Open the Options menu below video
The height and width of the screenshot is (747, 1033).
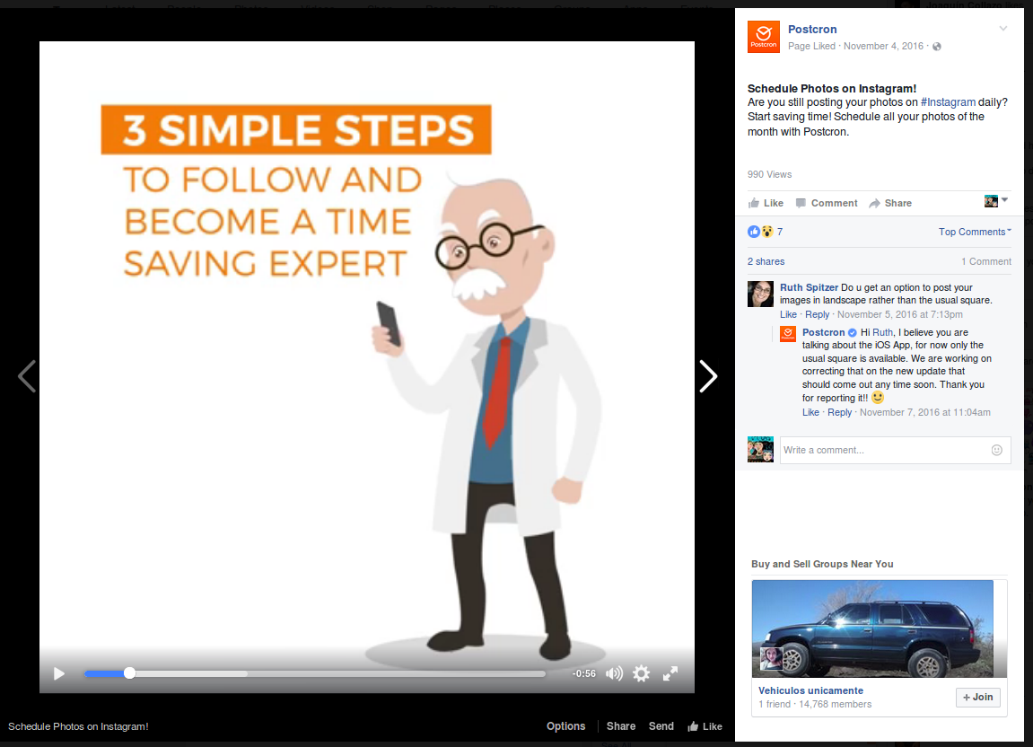pos(565,726)
